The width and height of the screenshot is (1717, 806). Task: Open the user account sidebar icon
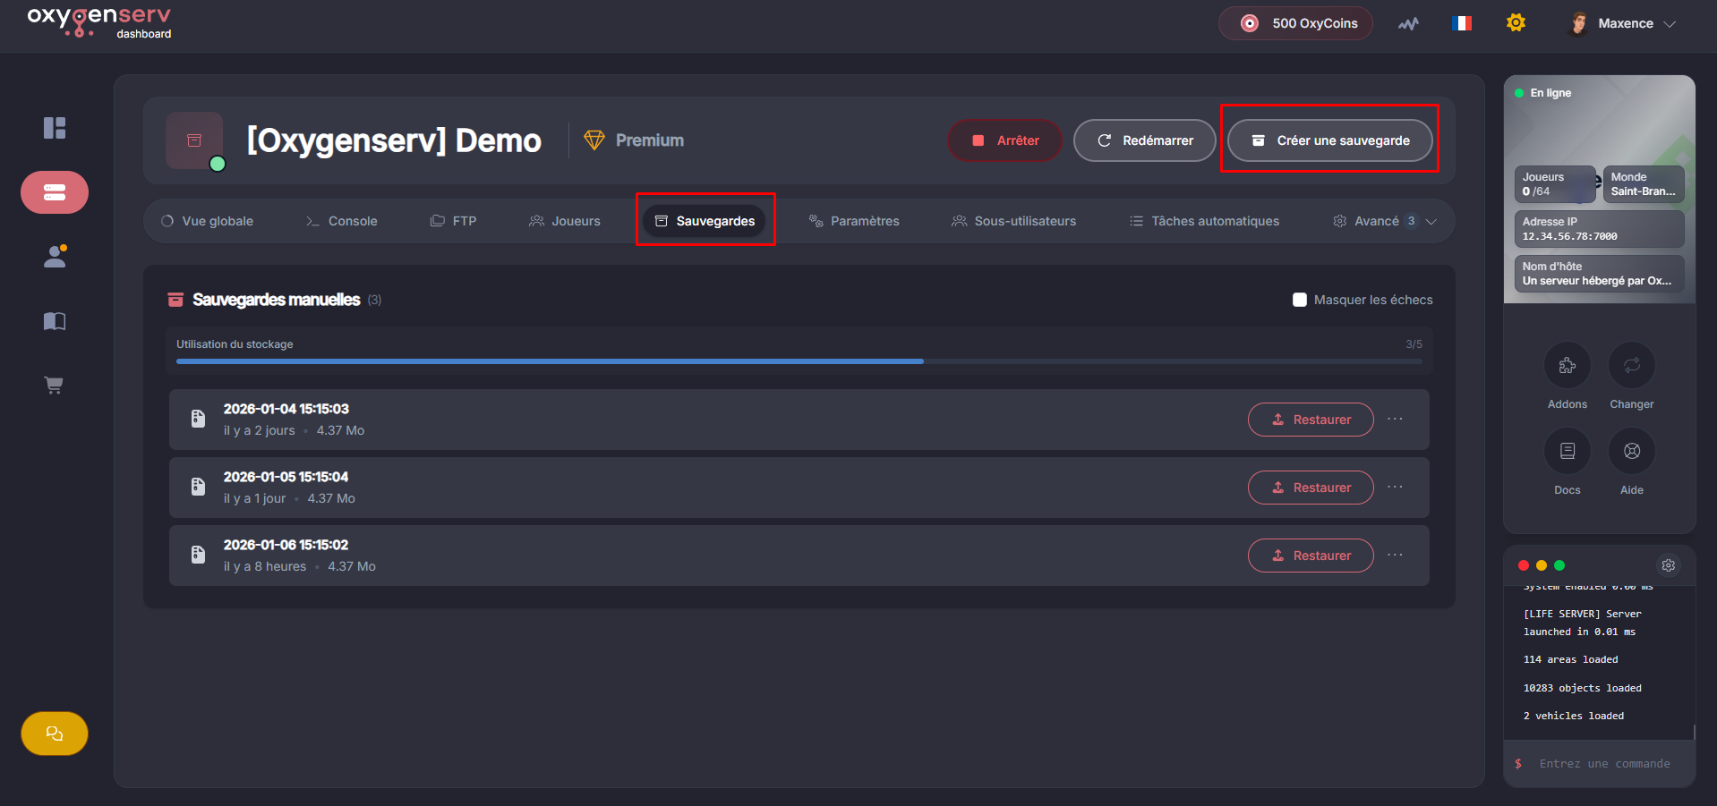pyautogui.click(x=55, y=257)
